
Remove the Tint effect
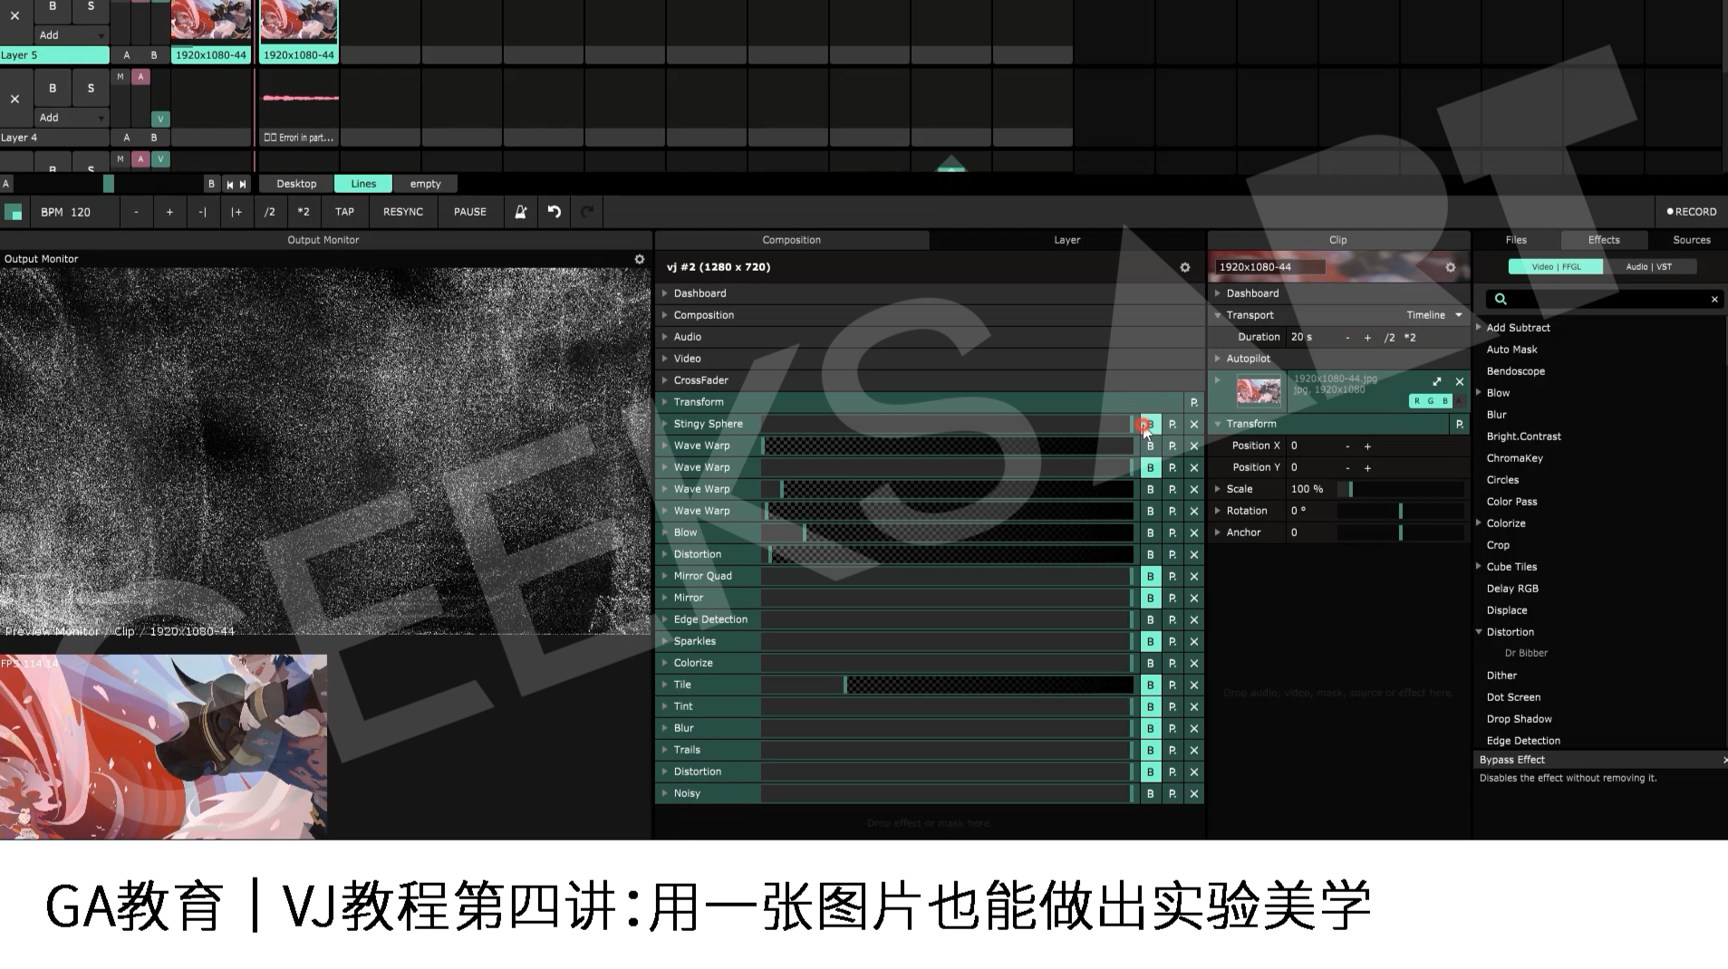pos(1194,706)
